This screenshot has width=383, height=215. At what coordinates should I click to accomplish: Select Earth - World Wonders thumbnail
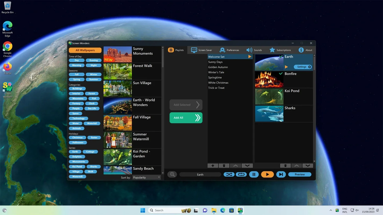pos(117,106)
